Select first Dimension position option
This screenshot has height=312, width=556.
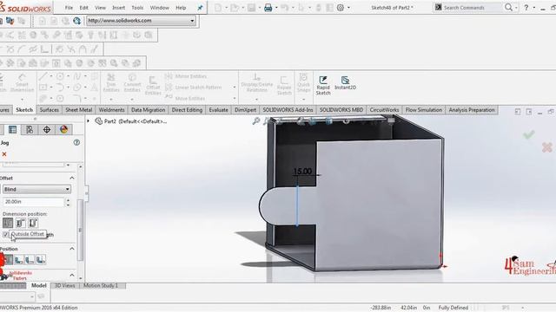[8, 223]
